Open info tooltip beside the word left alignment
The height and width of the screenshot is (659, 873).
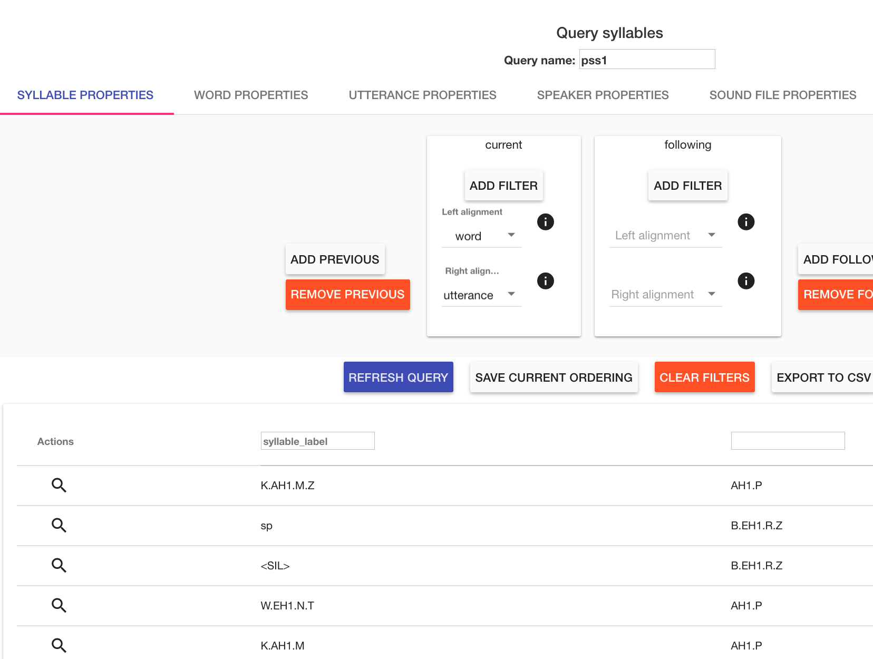(545, 222)
